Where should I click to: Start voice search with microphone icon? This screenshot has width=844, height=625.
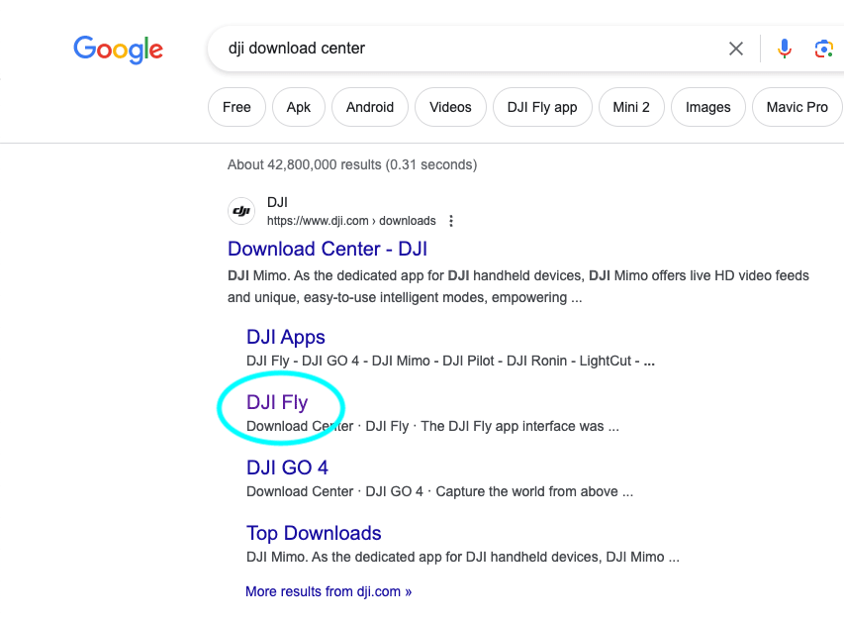point(785,49)
